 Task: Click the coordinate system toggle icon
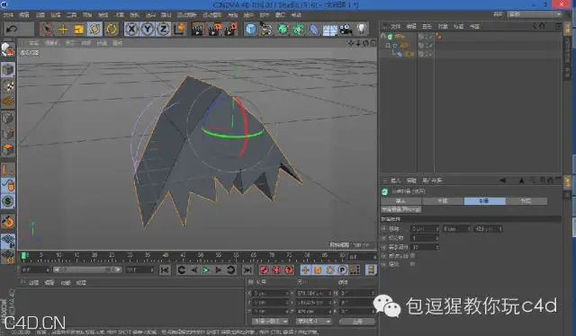180,29
